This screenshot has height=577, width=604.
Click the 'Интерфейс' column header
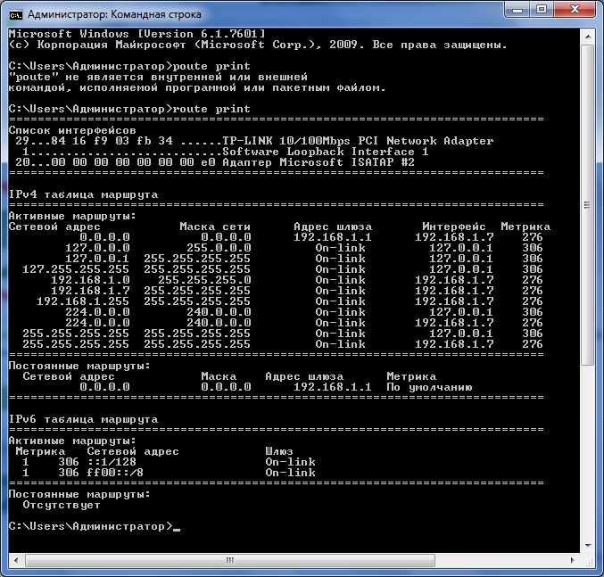[454, 227]
